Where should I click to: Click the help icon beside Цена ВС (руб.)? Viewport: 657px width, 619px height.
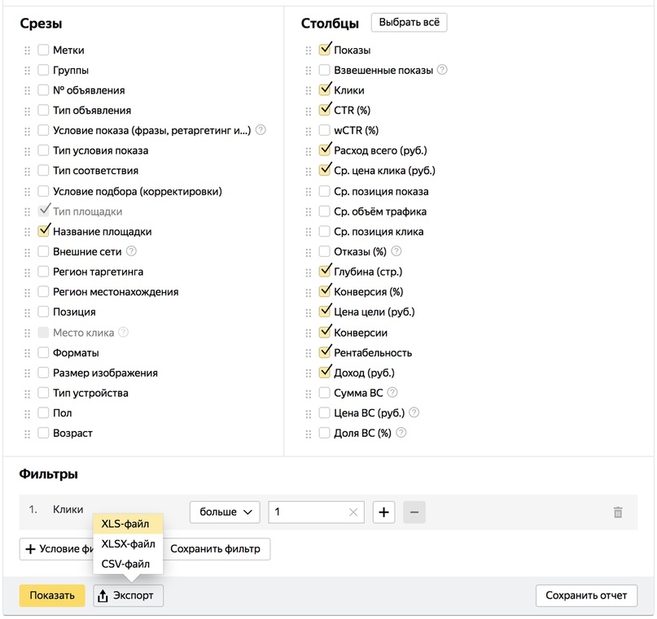pos(414,412)
